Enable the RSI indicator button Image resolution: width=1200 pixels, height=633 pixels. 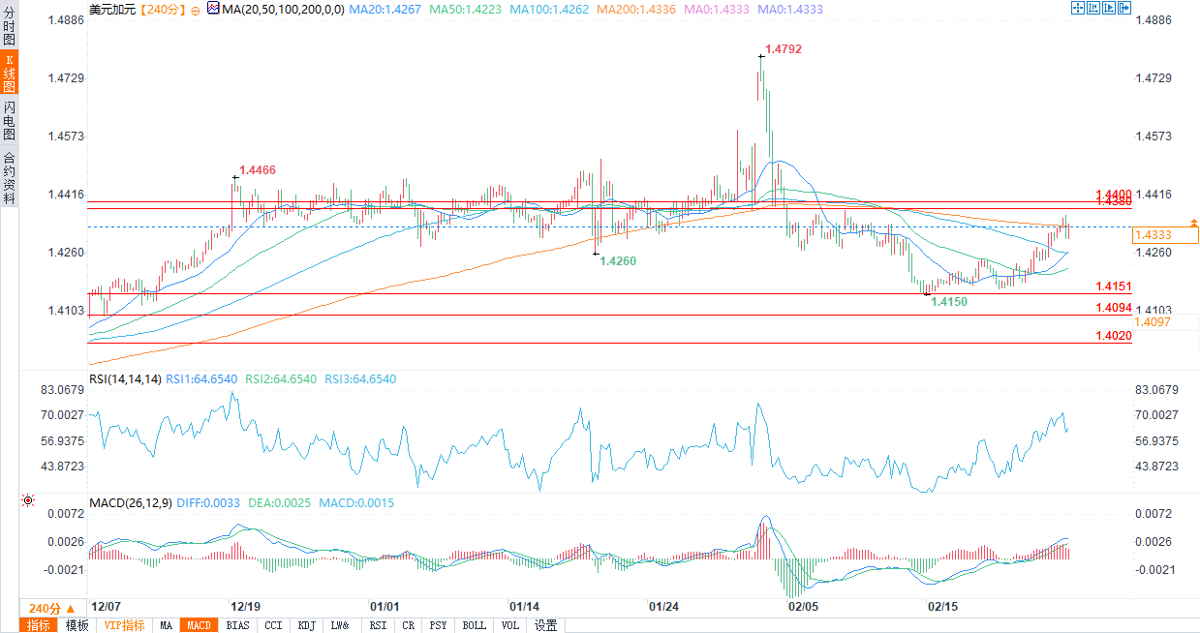pyautogui.click(x=378, y=625)
